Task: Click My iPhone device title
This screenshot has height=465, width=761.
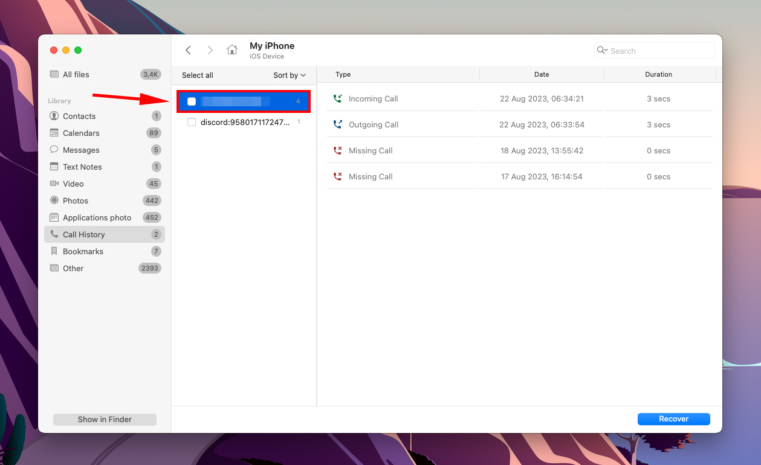Action: [272, 46]
